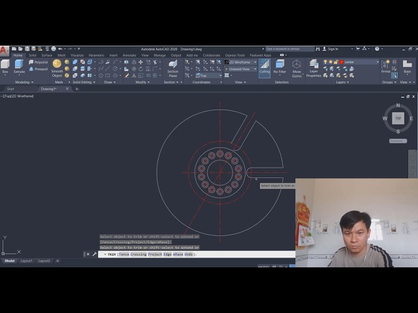Click the TOP face of the ViewCube
Viewport: 418px width, 313px height.
pyautogui.click(x=398, y=118)
